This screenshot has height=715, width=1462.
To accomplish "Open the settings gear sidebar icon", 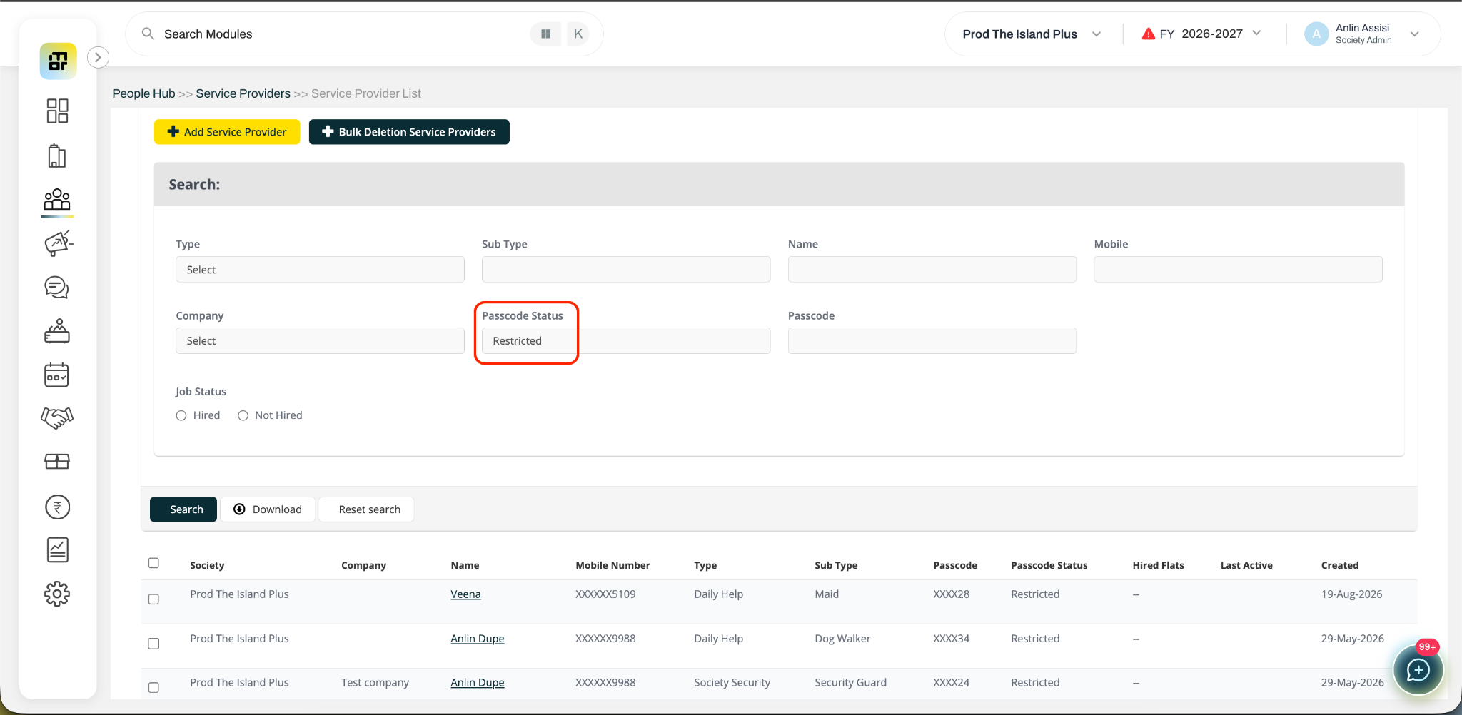I will coord(57,594).
